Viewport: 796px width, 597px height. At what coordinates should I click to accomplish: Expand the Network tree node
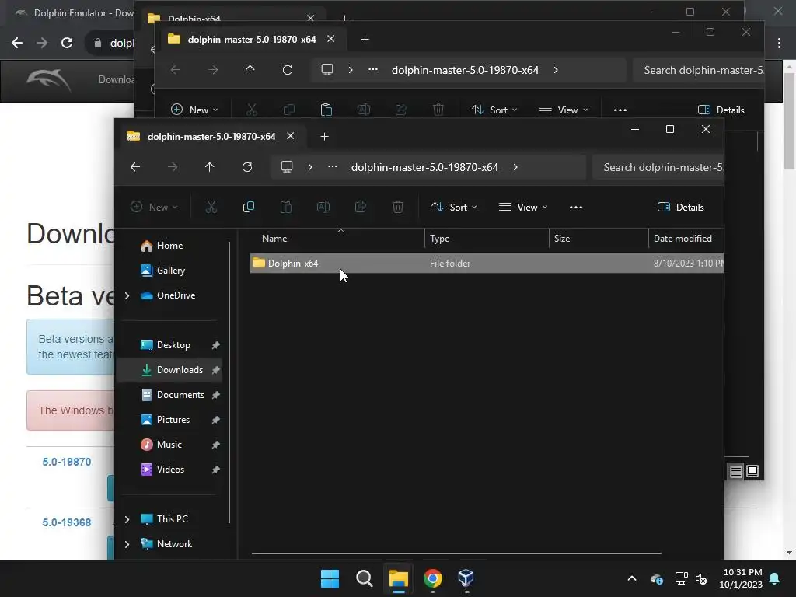[127, 544]
